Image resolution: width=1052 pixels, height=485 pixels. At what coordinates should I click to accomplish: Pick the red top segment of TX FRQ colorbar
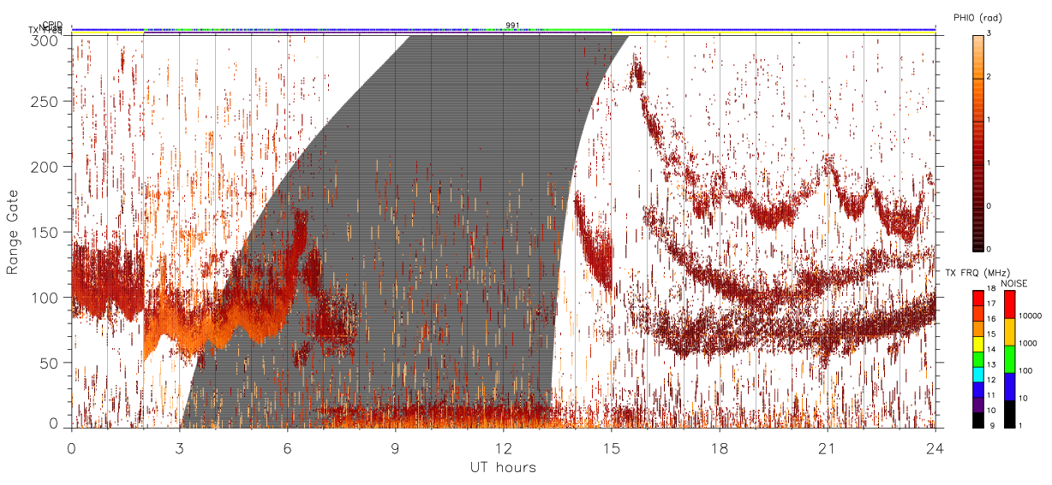point(977,299)
